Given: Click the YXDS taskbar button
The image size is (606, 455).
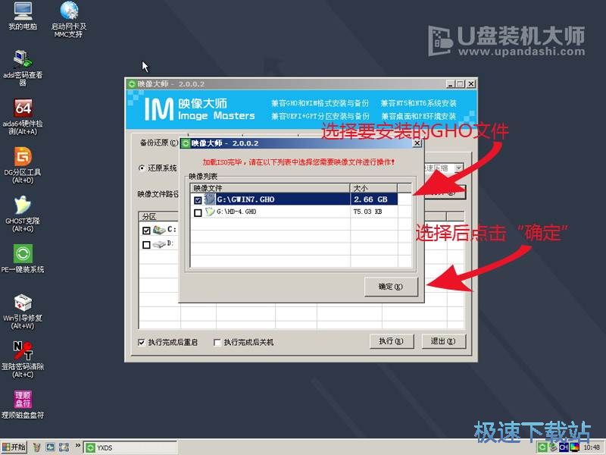Looking at the screenshot, I should tap(130, 447).
